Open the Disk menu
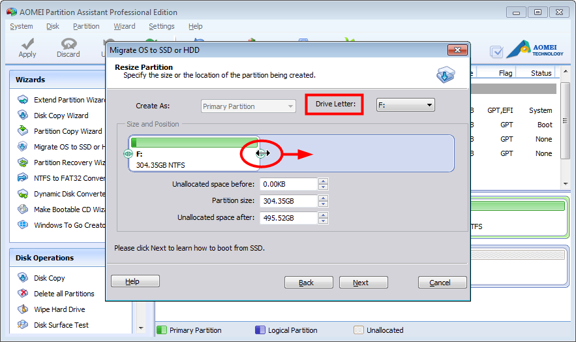576x342 pixels. coord(53,26)
